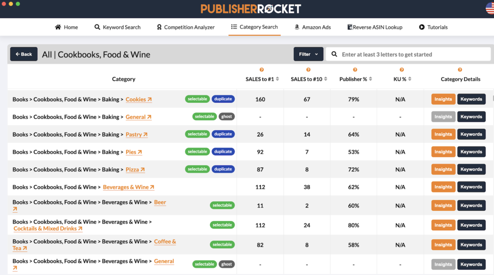Open the Cocktails & Mixed Drinks link
The image size is (494, 275).
[x=48, y=228]
